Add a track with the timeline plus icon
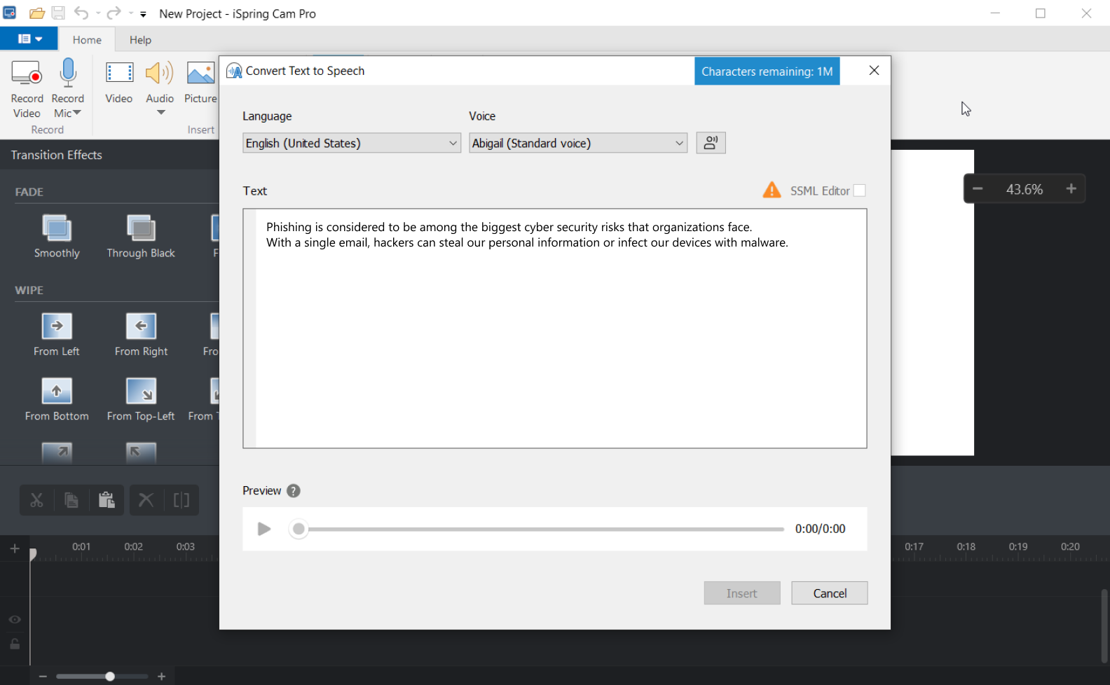Viewport: 1110px width, 685px height. coord(15,548)
